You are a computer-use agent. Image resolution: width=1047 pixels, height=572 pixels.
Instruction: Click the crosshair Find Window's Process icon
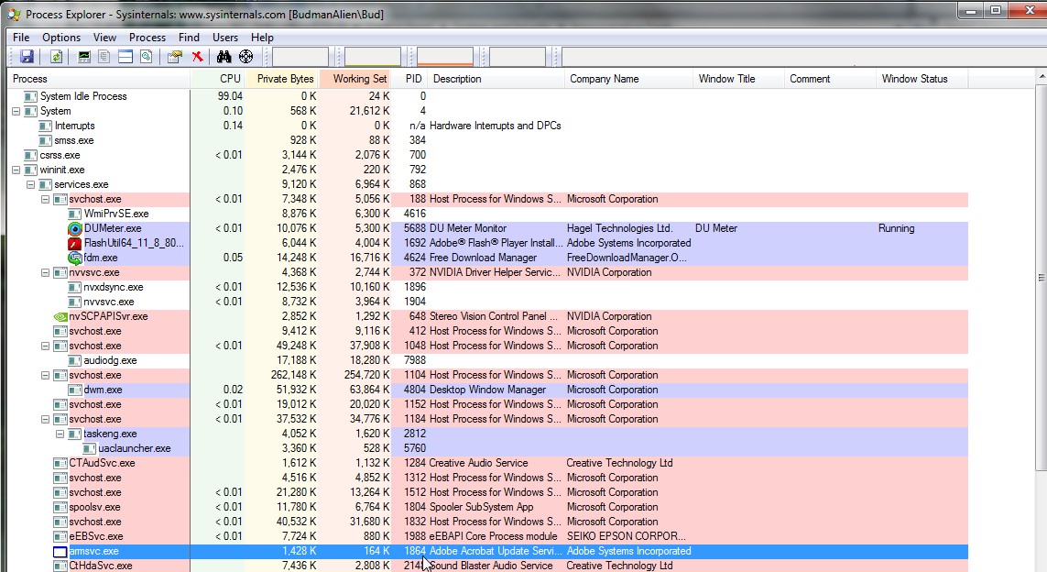245,57
